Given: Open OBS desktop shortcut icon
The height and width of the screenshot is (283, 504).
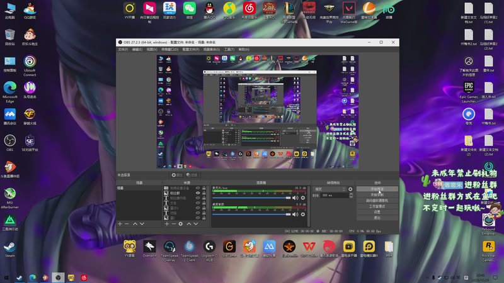Looking at the screenshot, I should (x=10, y=143).
